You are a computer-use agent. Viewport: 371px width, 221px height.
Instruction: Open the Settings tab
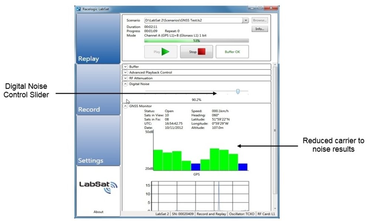coord(98,140)
